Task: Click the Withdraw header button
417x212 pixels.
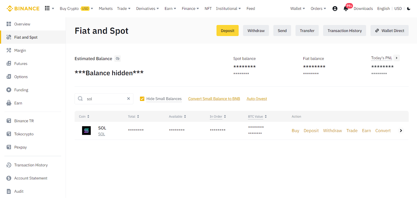Action: point(256,31)
